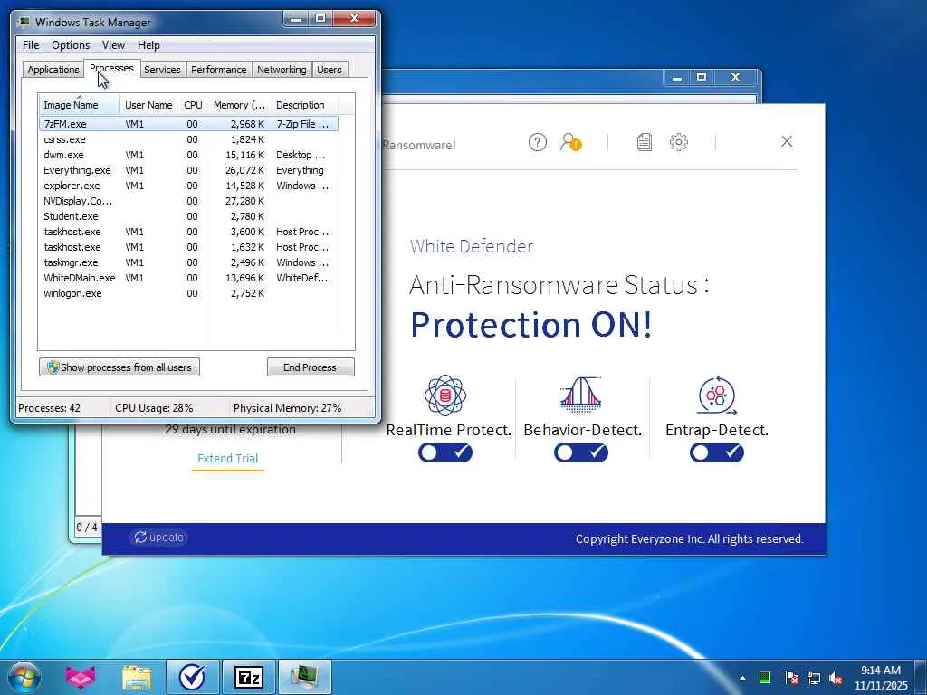Image resolution: width=927 pixels, height=695 pixels.
Task: Toggle Behavior-Detect switch
Action: [x=580, y=452]
